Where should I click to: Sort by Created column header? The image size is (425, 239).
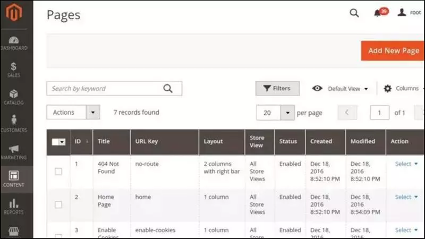click(326, 141)
